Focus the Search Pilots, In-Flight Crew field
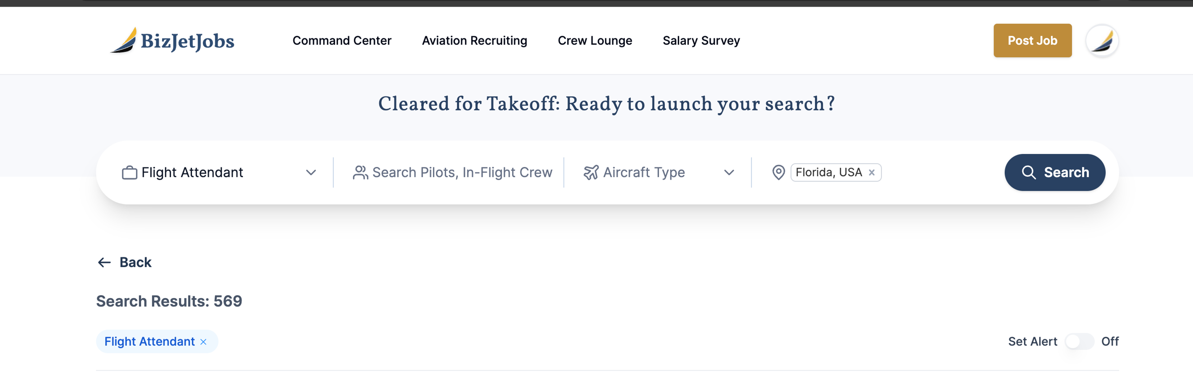The image size is (1193, 379). pyautogui.click(x=462, y=173)
